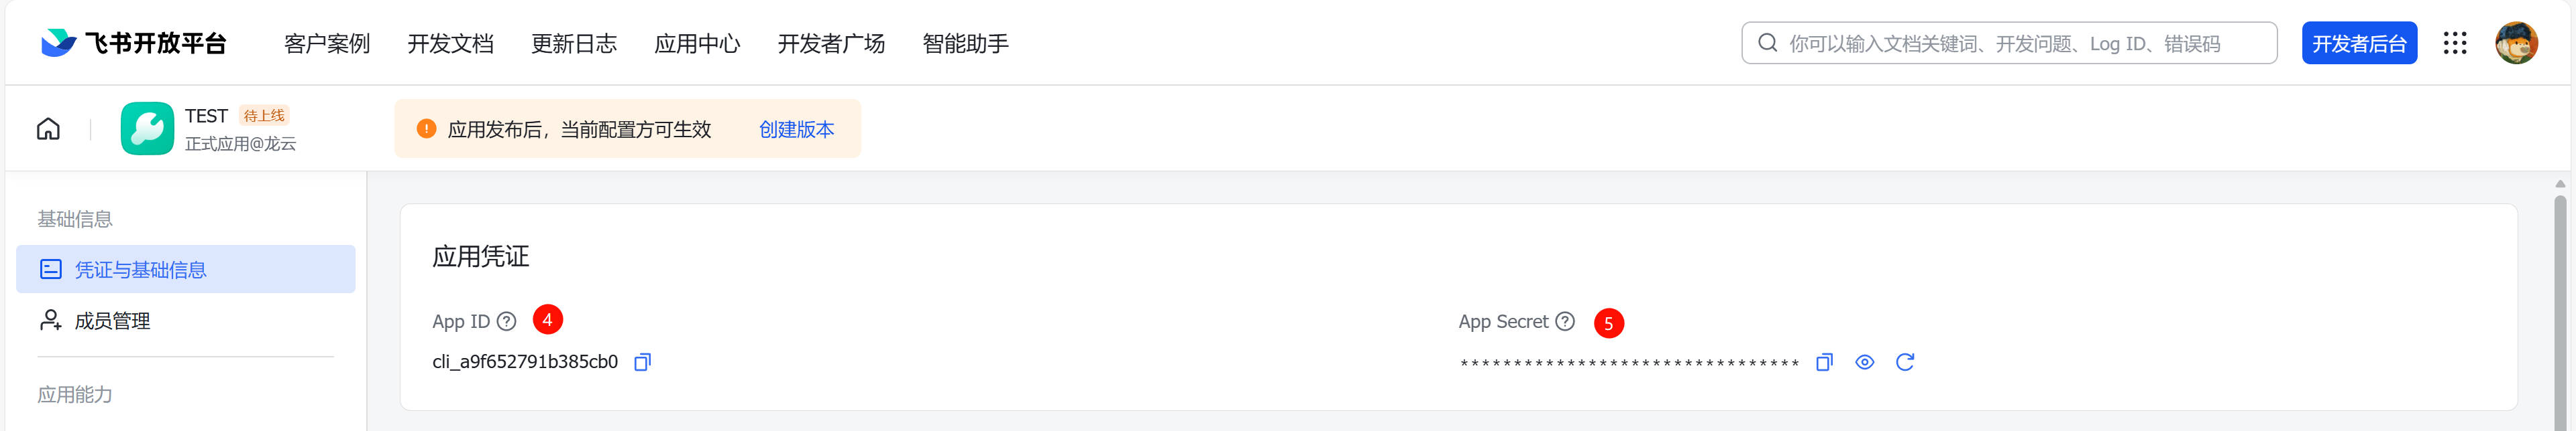The image size is (2576, 431).
Task: Copy the App ID value
Action: 643,362
